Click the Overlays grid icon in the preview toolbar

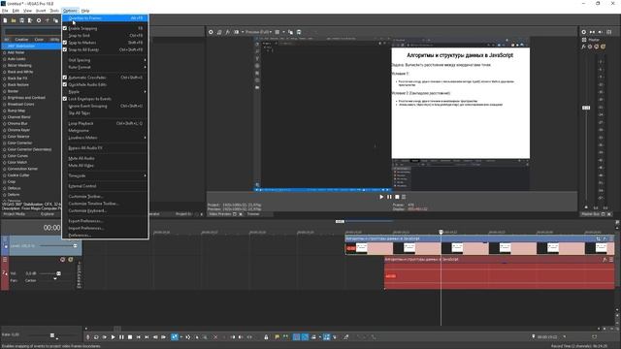coord(278,32)
